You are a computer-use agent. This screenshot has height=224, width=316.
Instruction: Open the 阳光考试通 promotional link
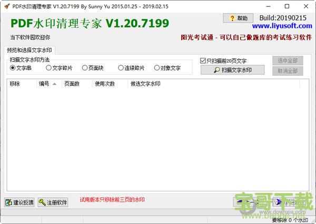tap(246, 37)
